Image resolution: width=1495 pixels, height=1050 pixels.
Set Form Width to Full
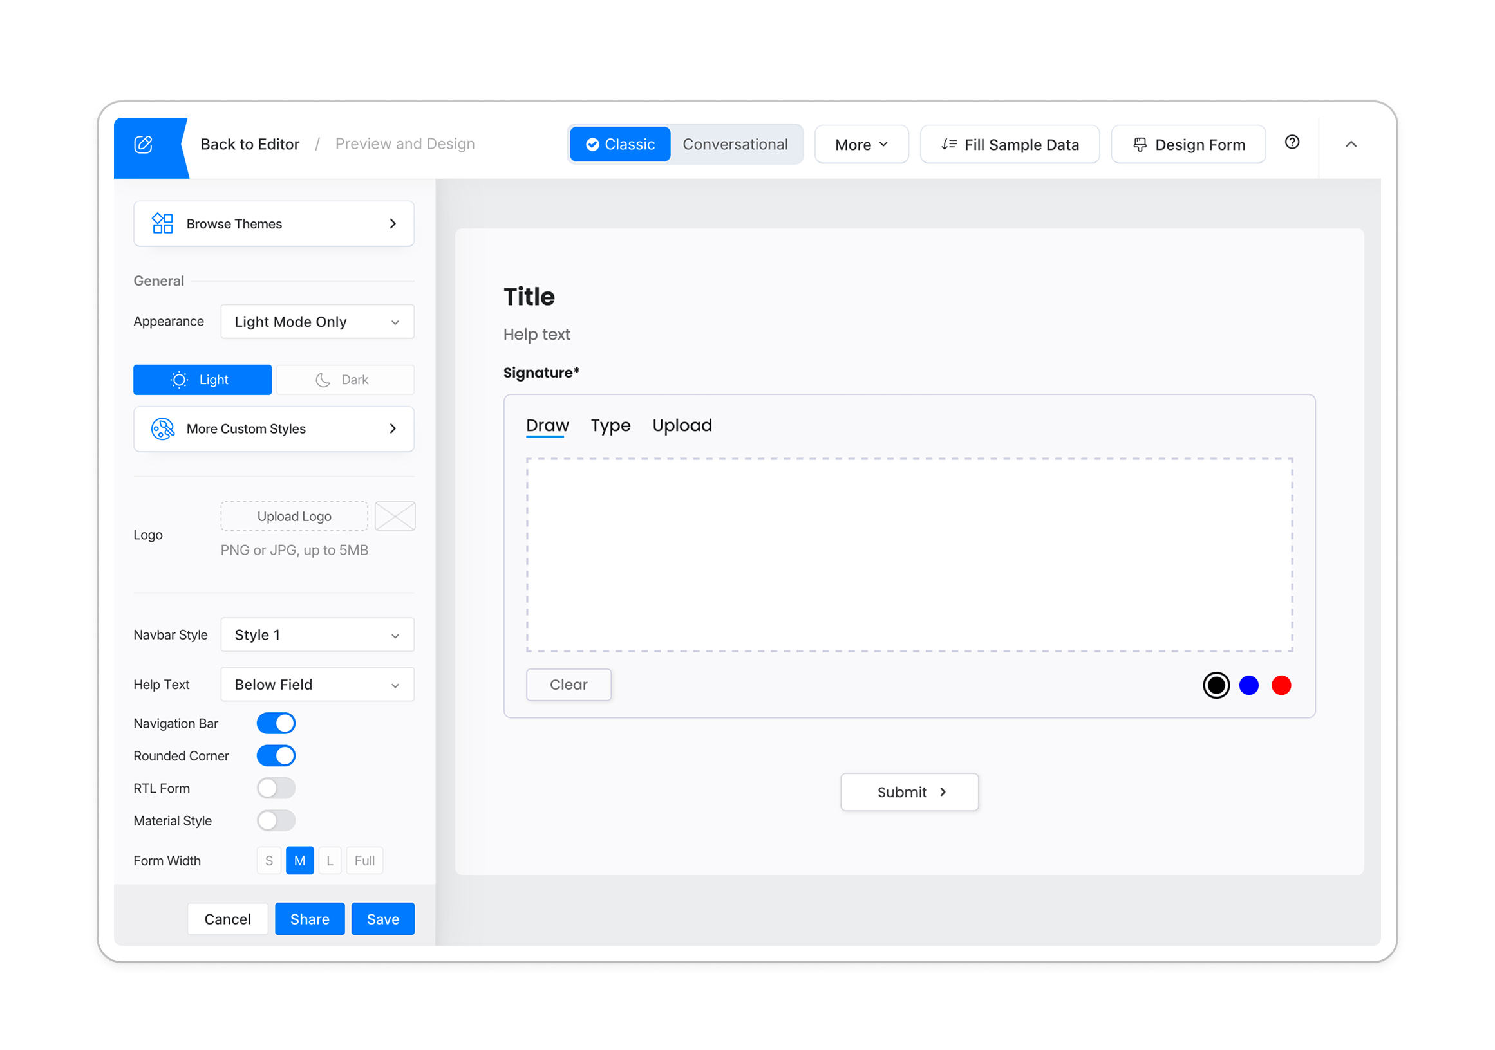(x=364, y=860)
